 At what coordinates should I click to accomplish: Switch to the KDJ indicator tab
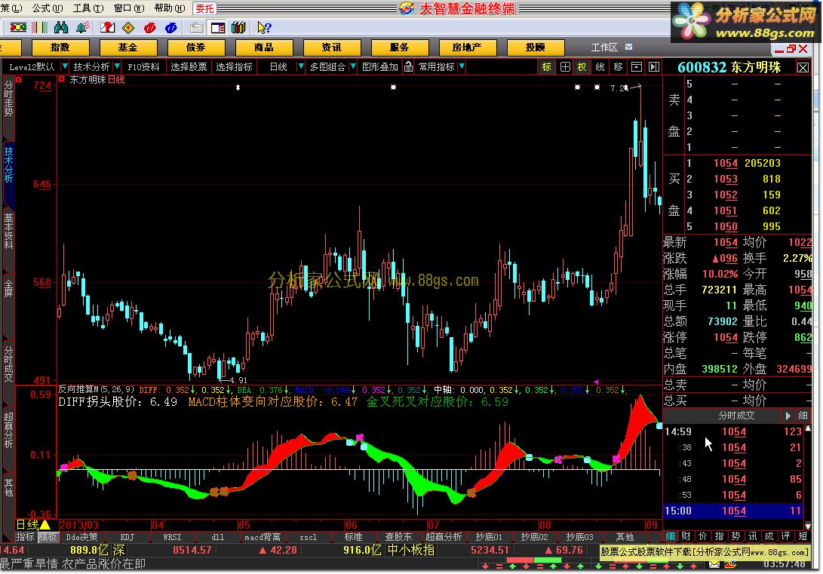(x=127, y=537)
